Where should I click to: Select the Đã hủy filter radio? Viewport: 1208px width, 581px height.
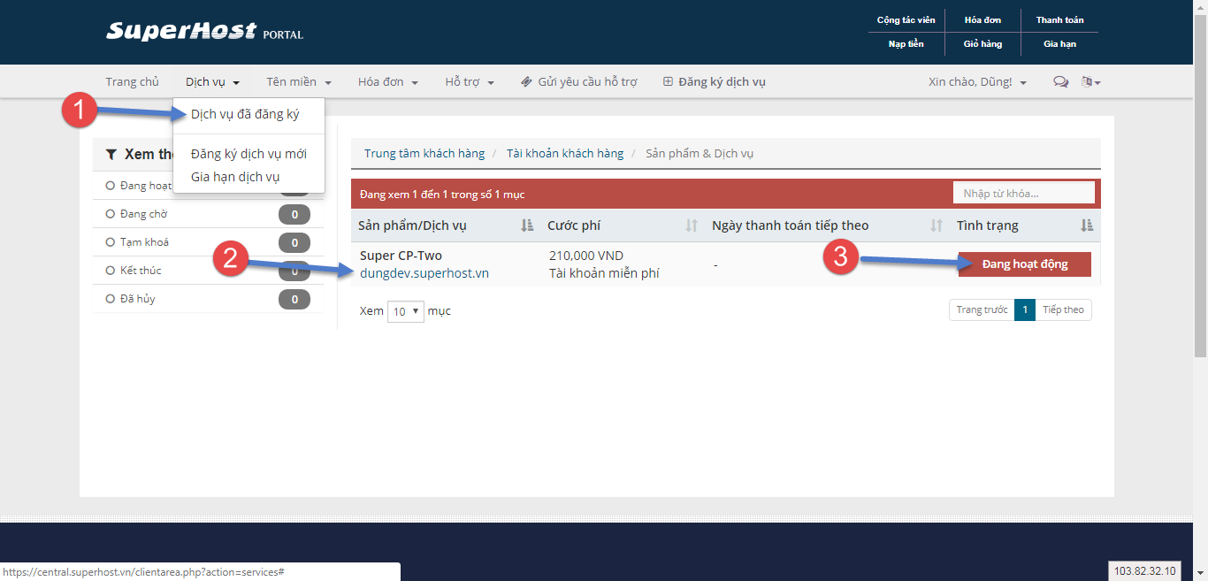pos(111,299)
